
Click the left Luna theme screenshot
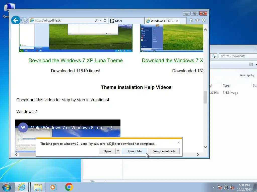tap(76, 38)
